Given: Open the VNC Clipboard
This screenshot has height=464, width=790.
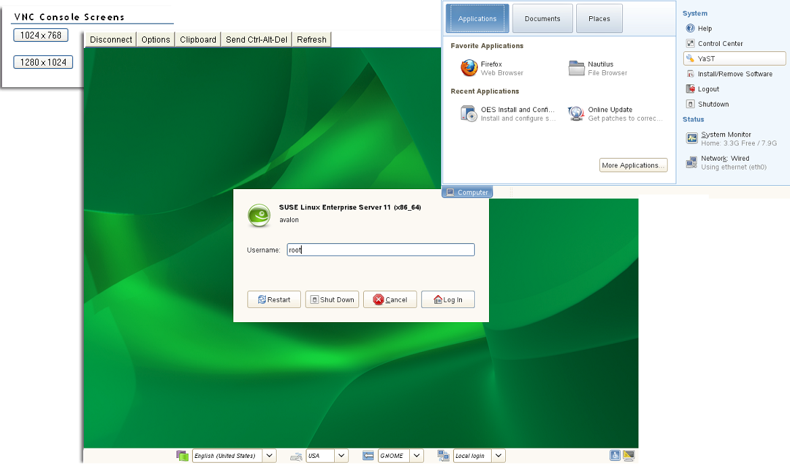Looking at the screenshot, I should pyautogui.click(x=198, y=39).
